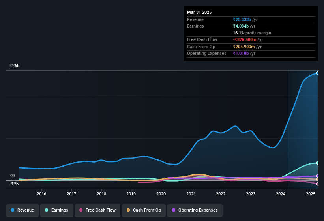The height and width of the screenshot is (221, 324).
Task: Click the Revenue endpoint marker at 2025
Action: pos(317,73)
